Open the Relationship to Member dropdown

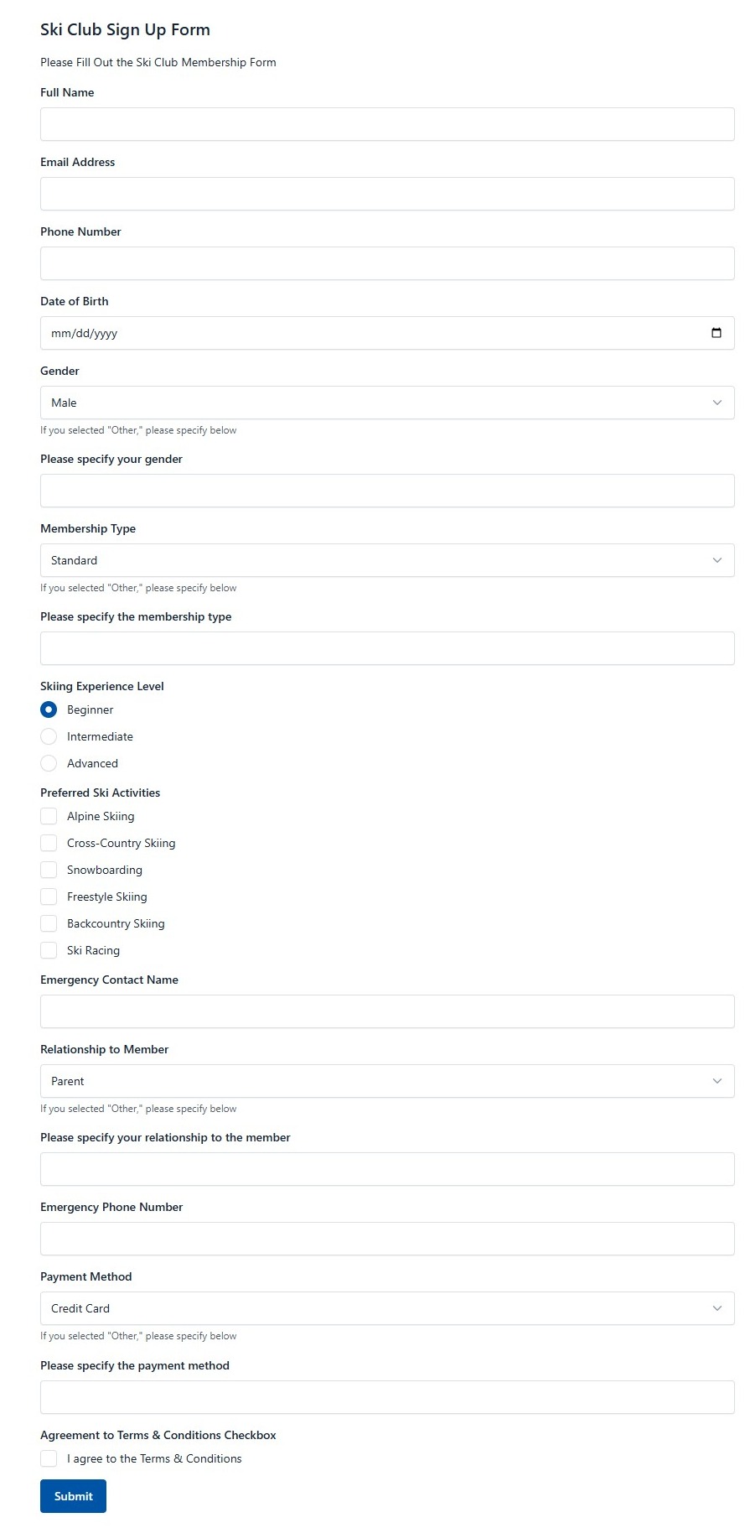click(x=387, y=1081)
